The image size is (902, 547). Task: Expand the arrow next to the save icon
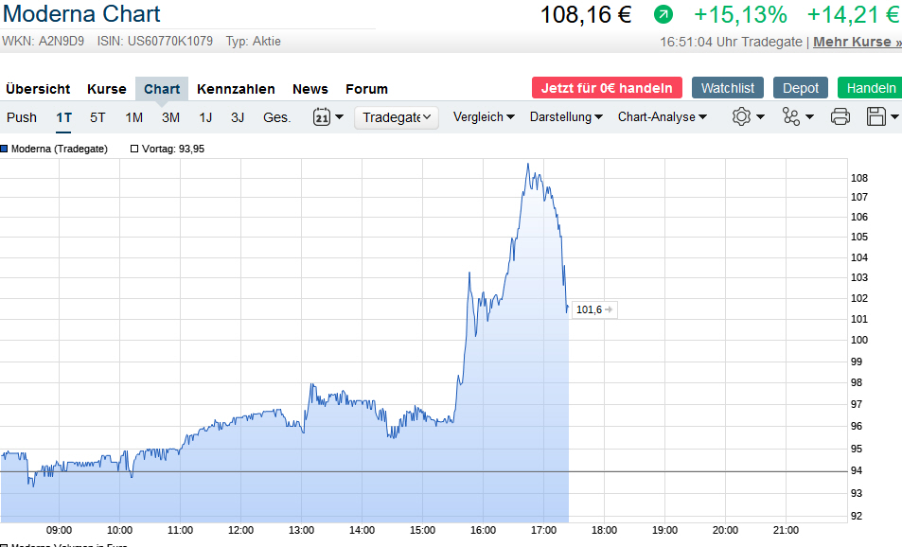(x=894, y=116)
